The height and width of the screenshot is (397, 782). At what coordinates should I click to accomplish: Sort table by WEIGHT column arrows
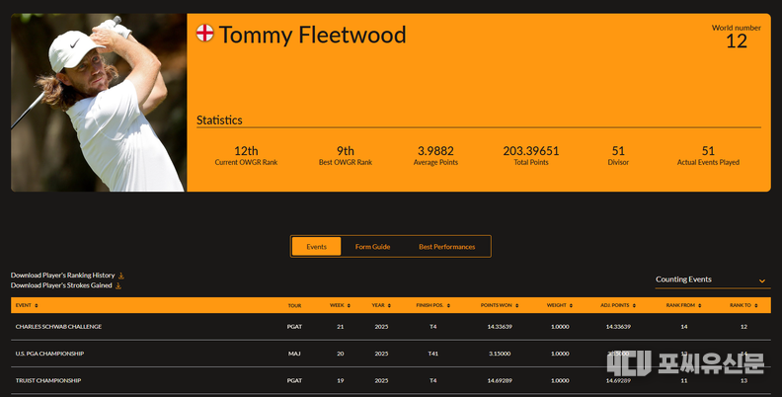click(571, 305)
